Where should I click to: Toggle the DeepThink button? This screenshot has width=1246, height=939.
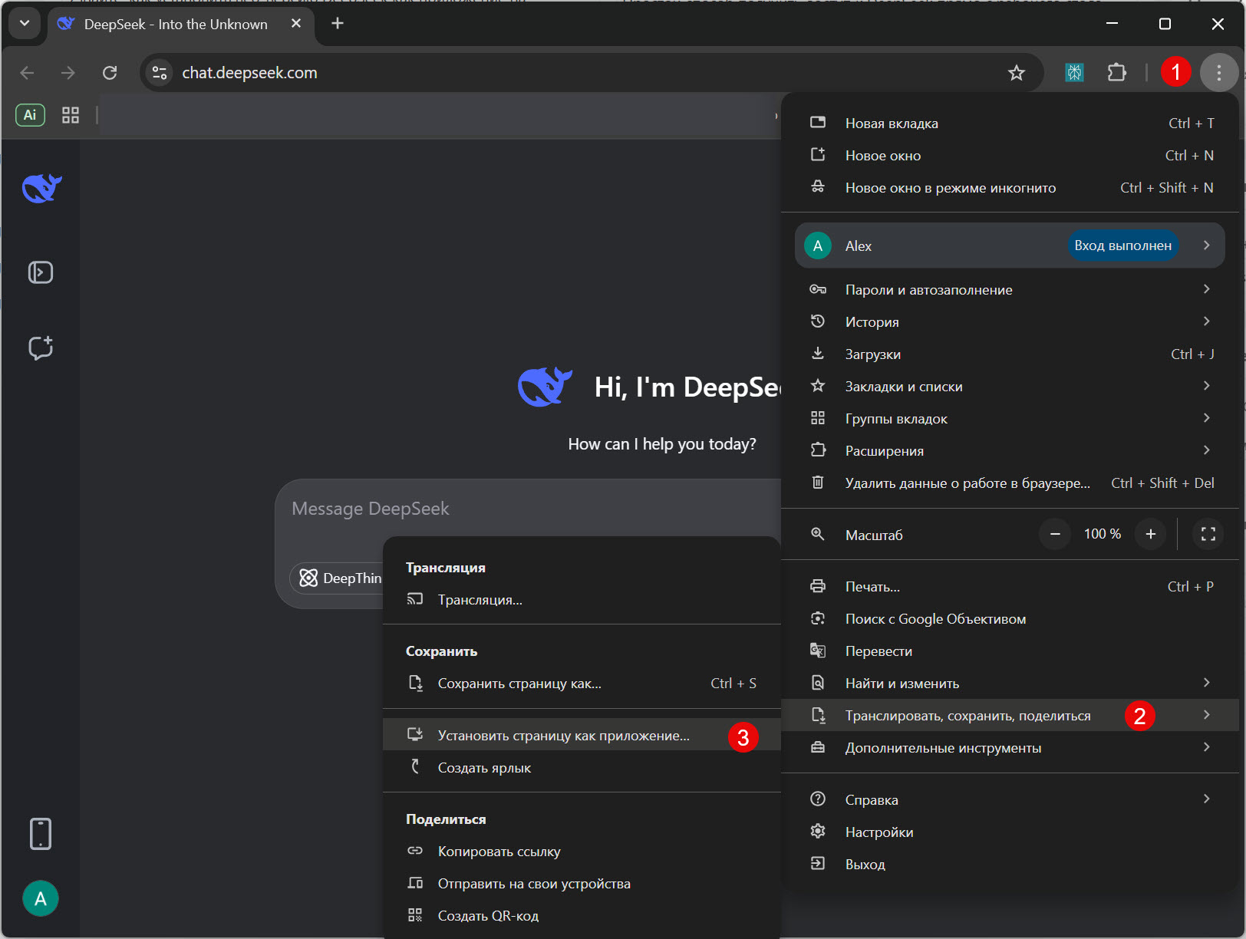(x=338, y=578)
